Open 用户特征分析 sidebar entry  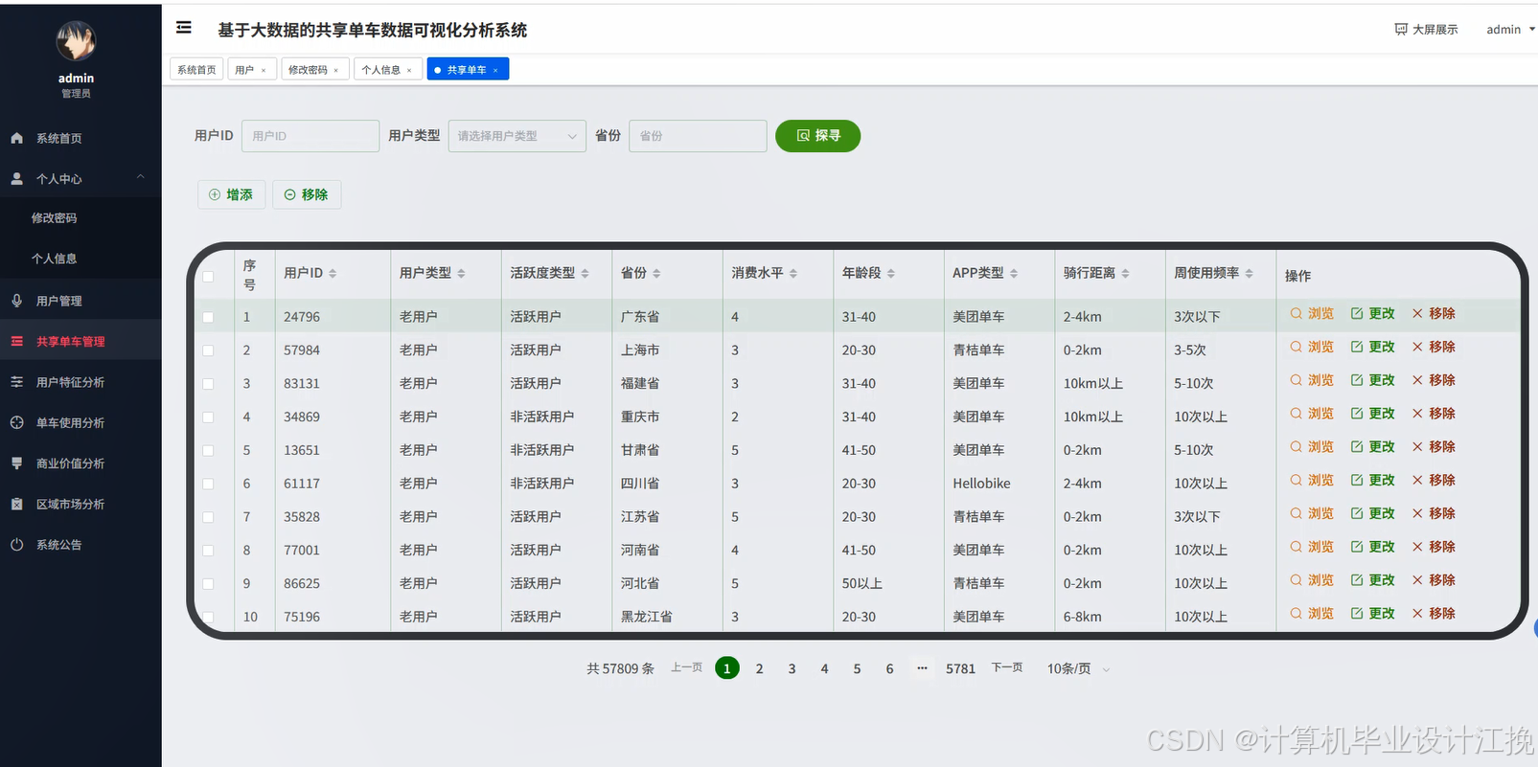80,382
